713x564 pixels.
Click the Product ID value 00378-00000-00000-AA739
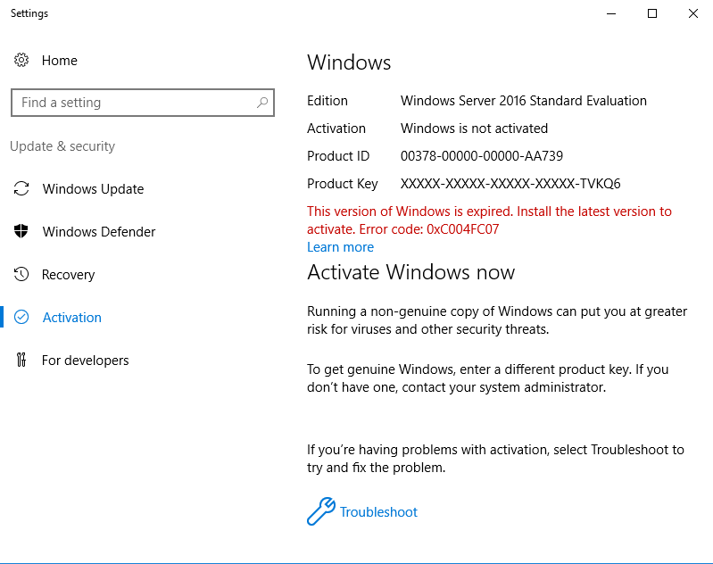(x=482, y=156)
